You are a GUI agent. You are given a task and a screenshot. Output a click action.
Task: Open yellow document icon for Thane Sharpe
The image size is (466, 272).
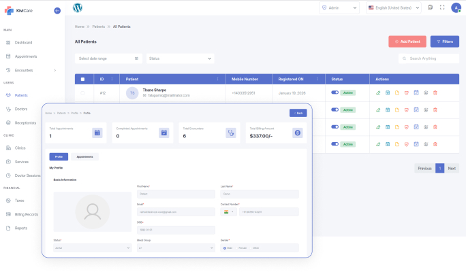tap(397, 93)
